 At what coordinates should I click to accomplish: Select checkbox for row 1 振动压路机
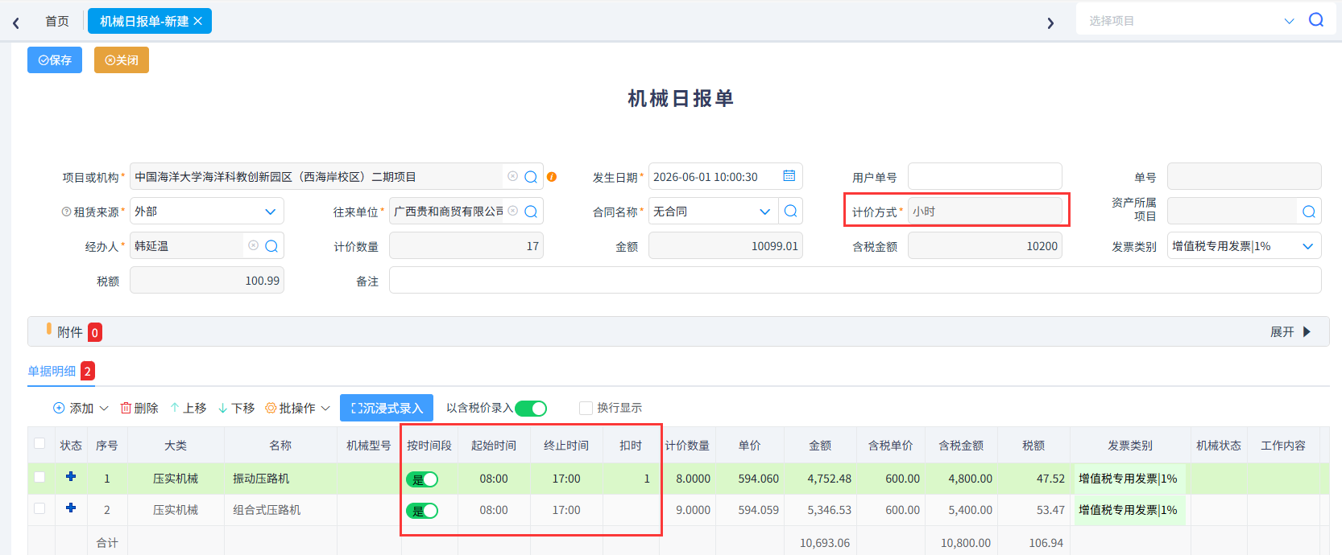coord(39,478)
